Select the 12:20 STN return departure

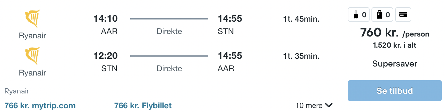(x=106, y=56)
